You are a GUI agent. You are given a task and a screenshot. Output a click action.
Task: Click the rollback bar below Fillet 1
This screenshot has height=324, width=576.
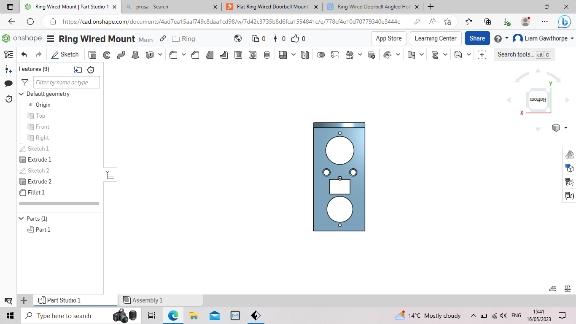pos(59,203)
